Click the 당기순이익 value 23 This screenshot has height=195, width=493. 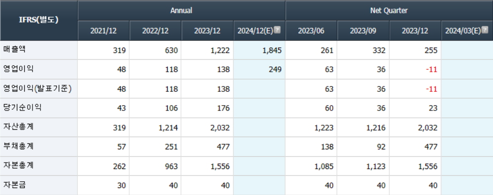433,108
